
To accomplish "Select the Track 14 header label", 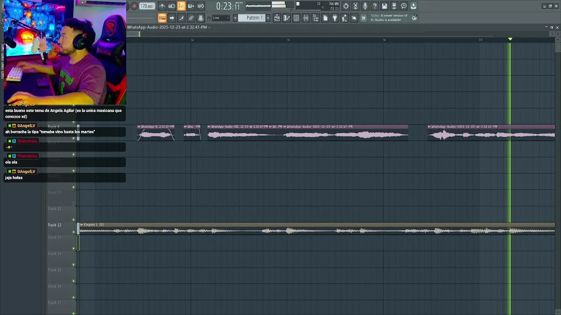I will (55, 254).
